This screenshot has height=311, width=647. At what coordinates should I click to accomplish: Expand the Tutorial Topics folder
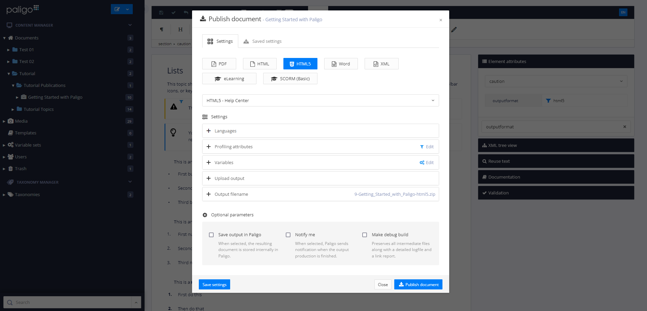pos(13,110)
